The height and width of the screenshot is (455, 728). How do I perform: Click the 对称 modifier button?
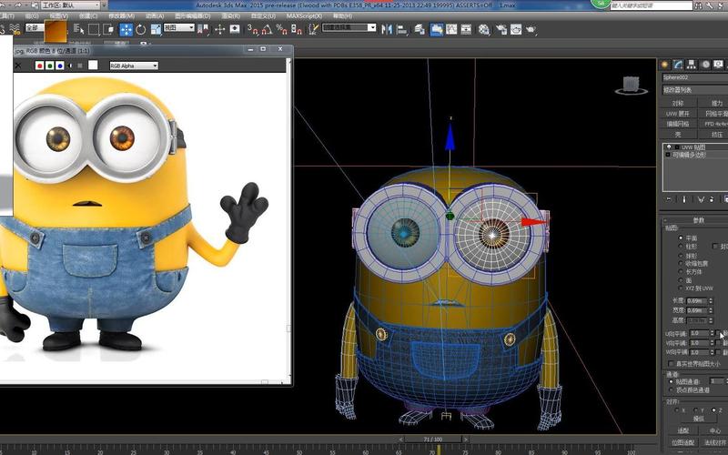point(678,103)
